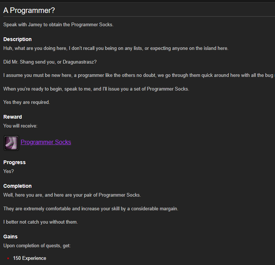Select the Description section heading
This screenshot has width=275, height=265.
17,39
